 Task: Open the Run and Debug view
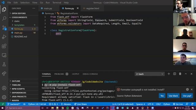click(x=4, y=37)
